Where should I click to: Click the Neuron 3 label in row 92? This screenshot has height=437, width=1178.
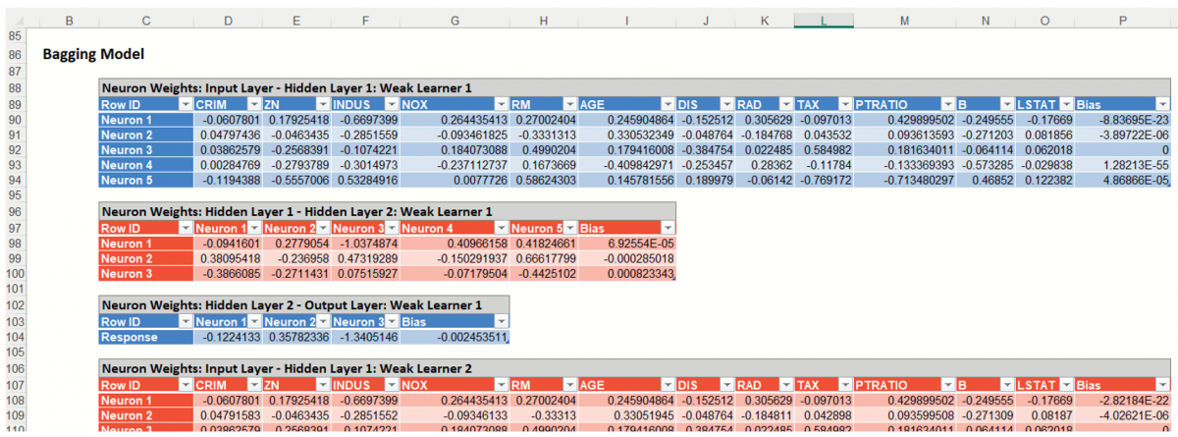tap(145, 149)
